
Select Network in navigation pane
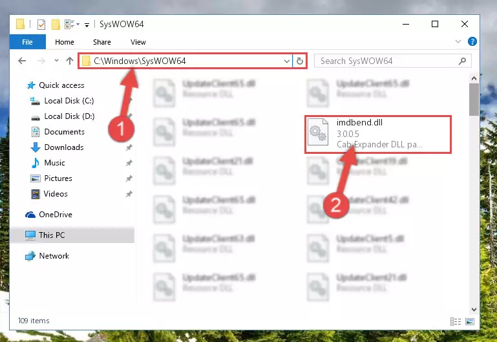(54, 255)
